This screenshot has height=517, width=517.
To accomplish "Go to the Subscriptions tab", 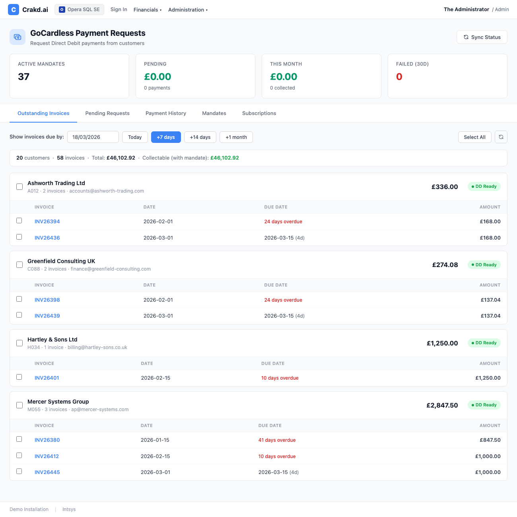I will point(259,113).
